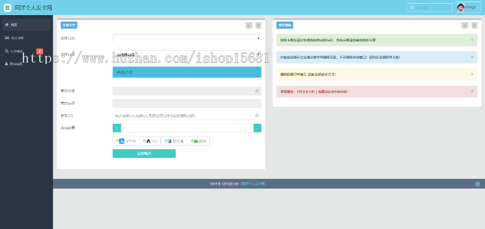The width and height of the screenshot is (485, 229).
Task: Collapse the purchase notice panel chevron
Action: click(x=465, y=25)
